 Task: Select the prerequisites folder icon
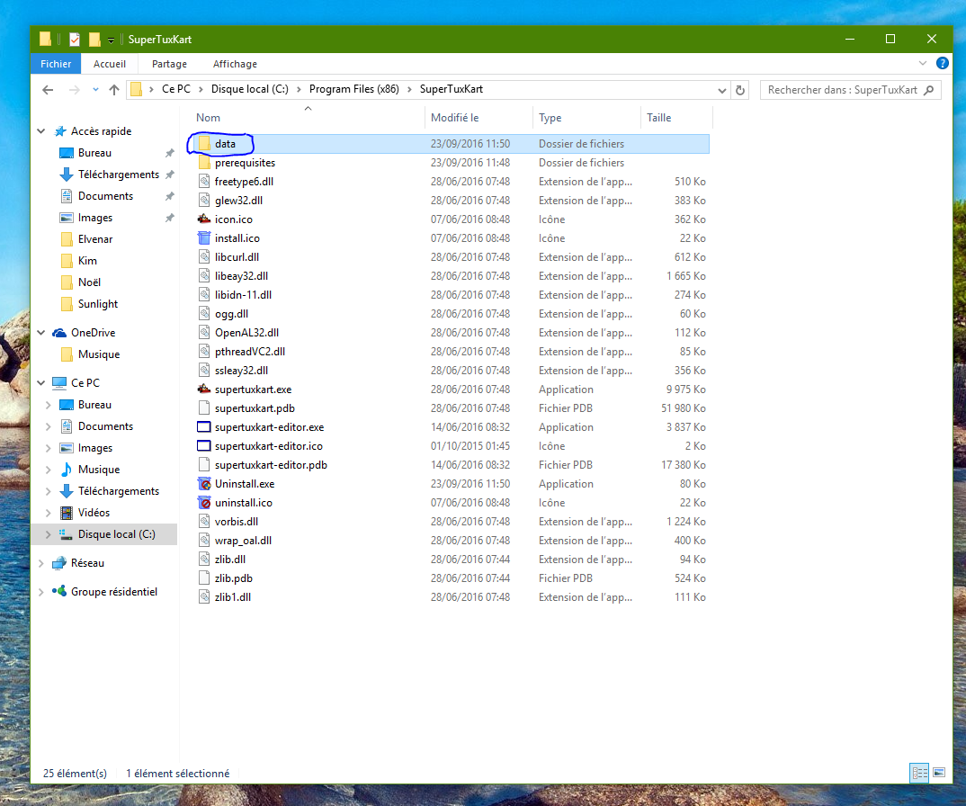(204, 163)
